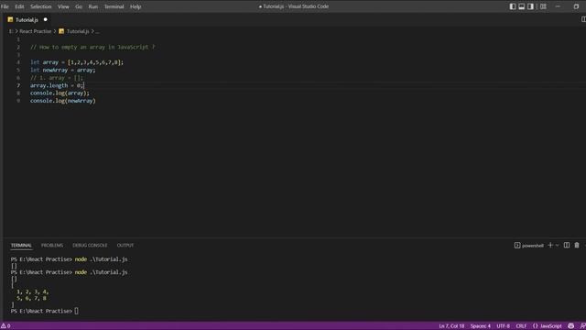Place the cursor on line 4 array declaration

pyautogui.click(x=77, y=62)
